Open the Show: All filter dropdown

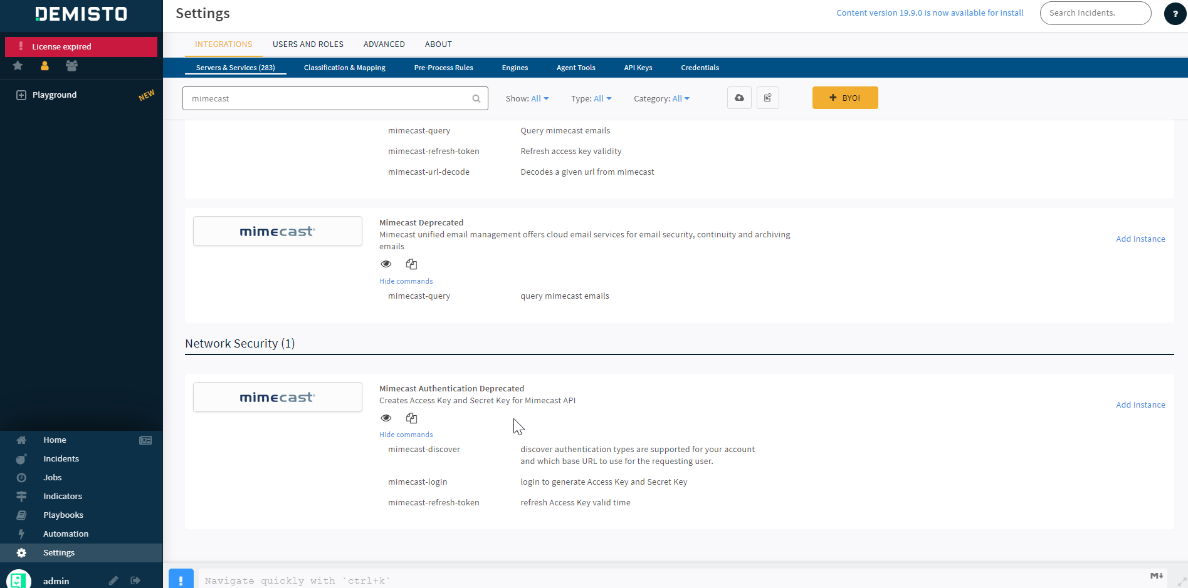pyautogui.click(x=538, y=98)
